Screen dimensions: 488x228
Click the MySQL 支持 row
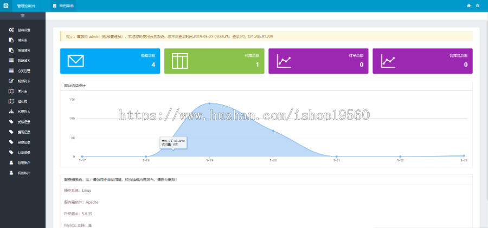pos(78,225)
